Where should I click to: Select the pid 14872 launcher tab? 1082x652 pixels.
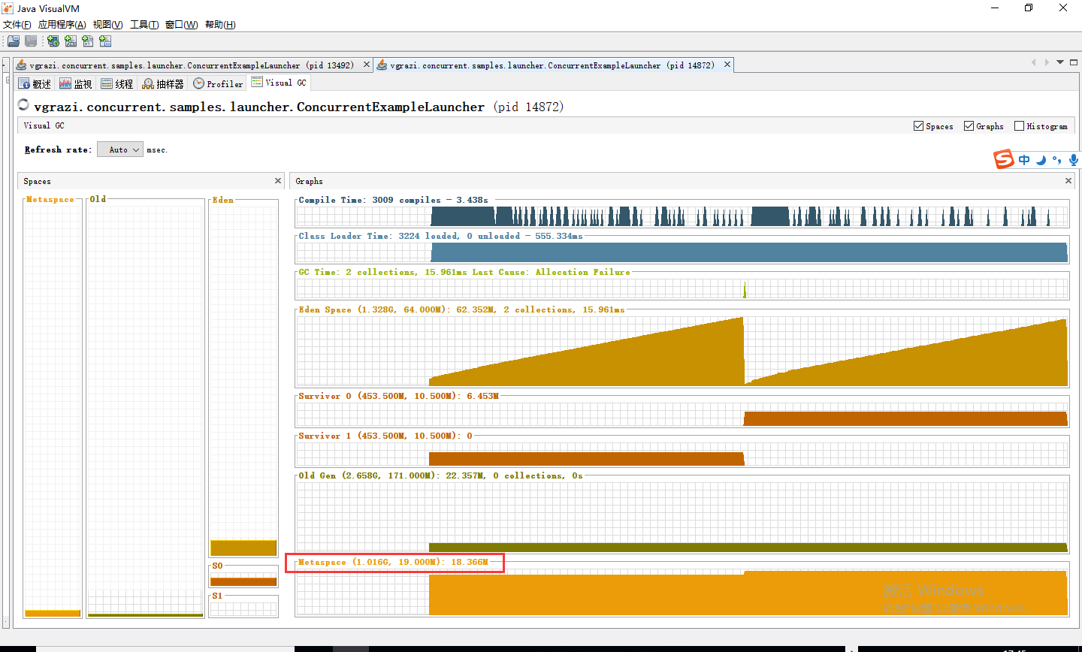point(553,65)
